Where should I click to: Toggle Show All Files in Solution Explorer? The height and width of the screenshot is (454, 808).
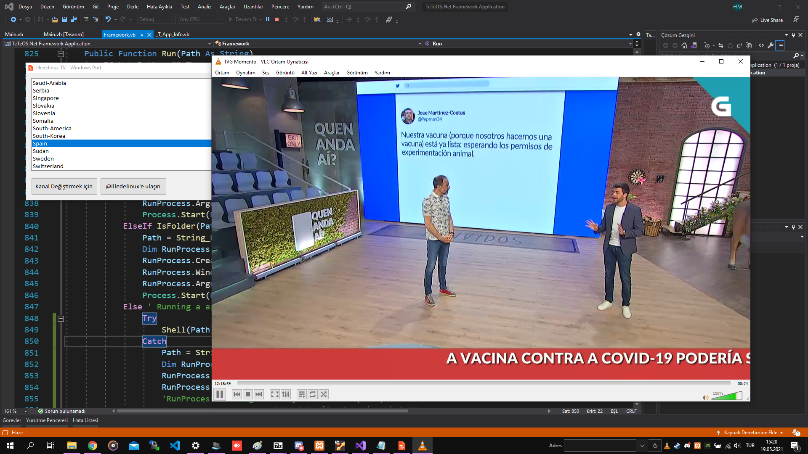click(749, 45)
